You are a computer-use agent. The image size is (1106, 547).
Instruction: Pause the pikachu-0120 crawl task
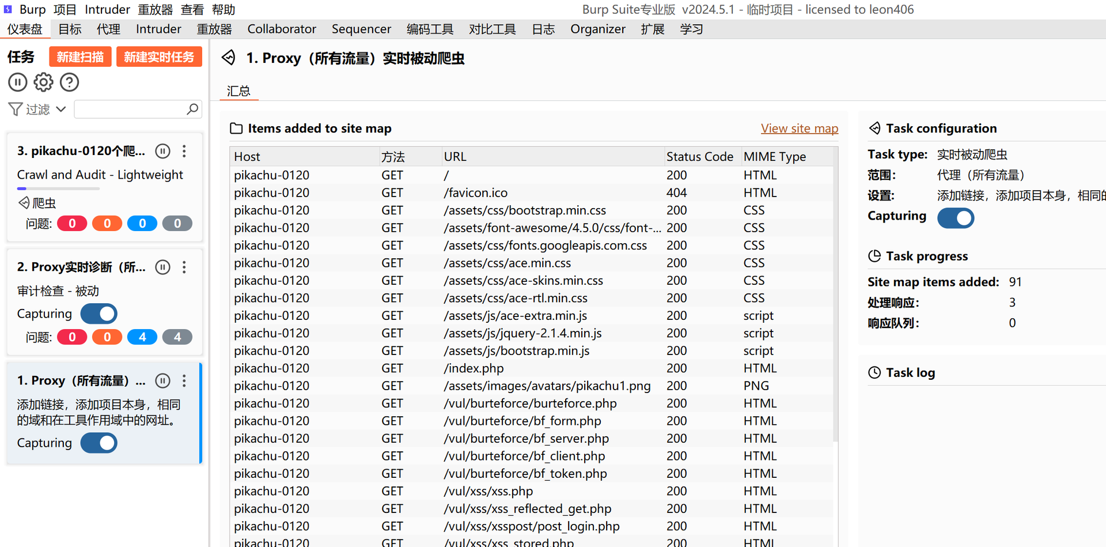[163, 151]
